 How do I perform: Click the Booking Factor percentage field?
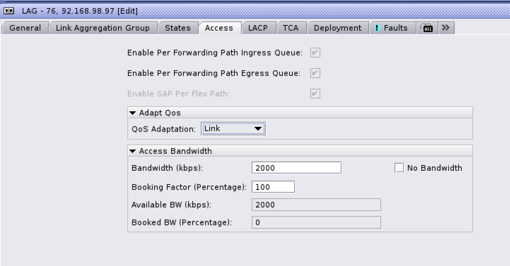[273, 187]
